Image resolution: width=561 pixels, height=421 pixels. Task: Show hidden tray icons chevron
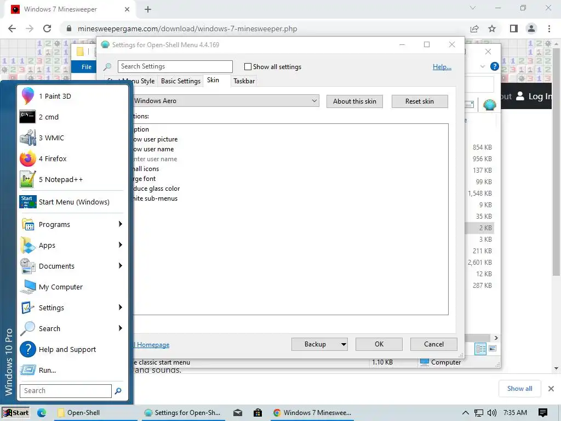[x=465, y=413]
